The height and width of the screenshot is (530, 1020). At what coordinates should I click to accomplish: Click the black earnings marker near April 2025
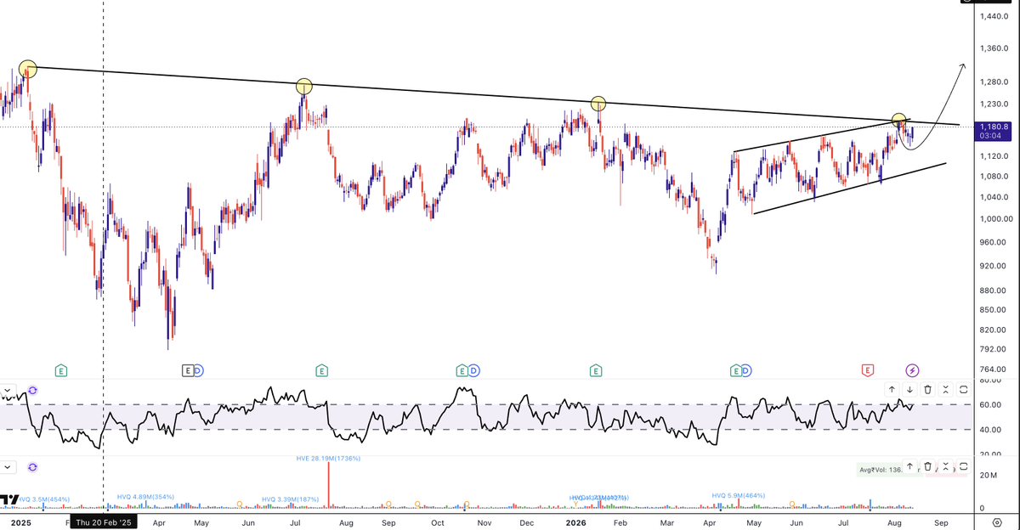tap(188, 370)
